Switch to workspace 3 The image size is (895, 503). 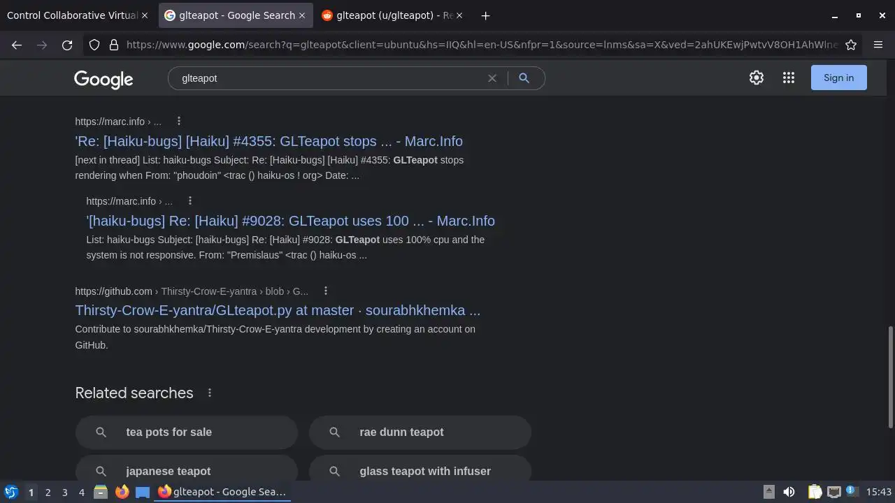64,492
